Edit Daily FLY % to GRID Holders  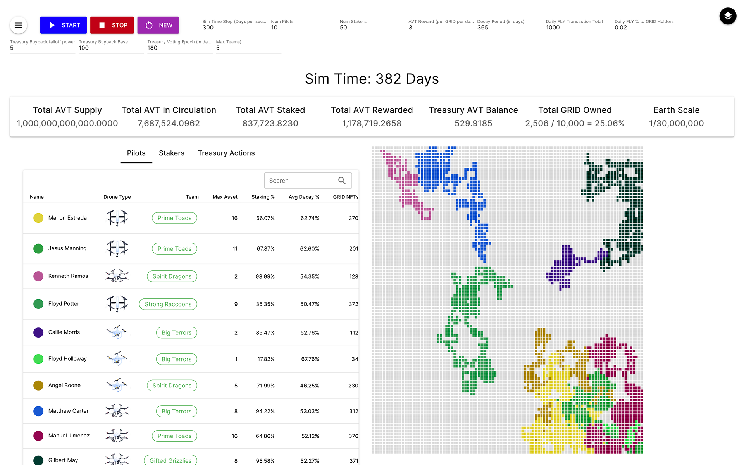[x=647, y=28]
